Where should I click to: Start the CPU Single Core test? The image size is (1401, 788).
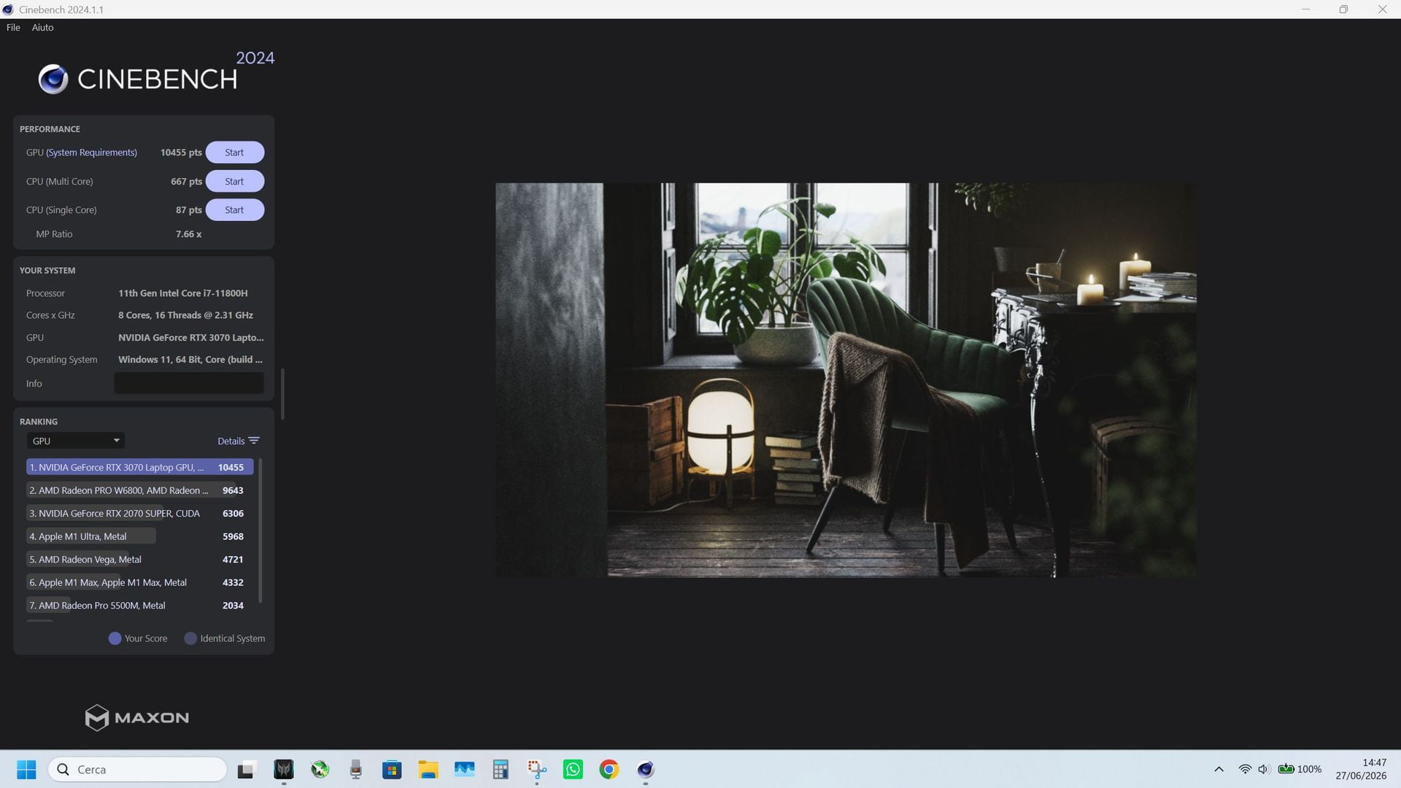click(x=234, y=210)
